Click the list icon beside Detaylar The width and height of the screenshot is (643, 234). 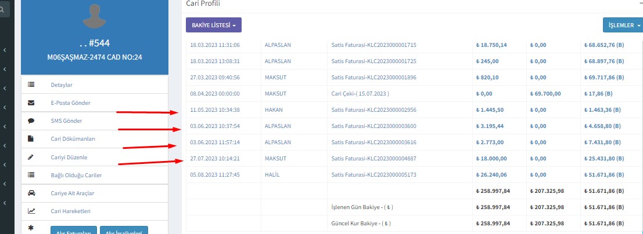tap(31, 85)
